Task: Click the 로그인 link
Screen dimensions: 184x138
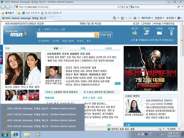Action: pyautogui.click(x=136, y=24)
